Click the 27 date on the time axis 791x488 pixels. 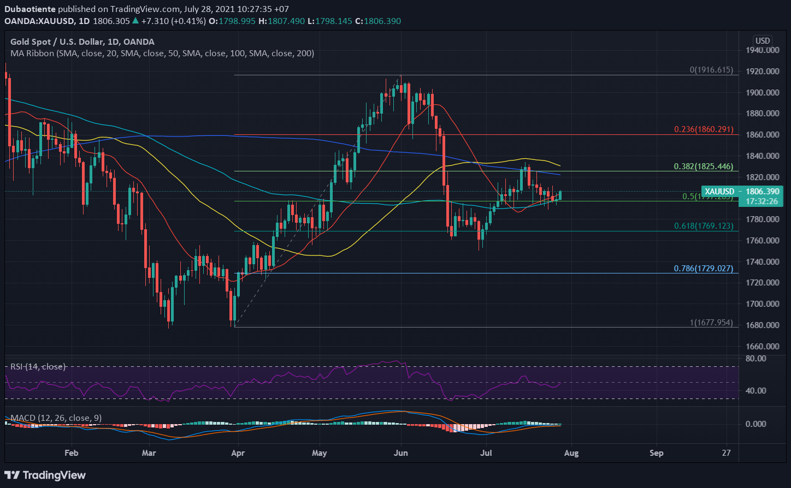pyautogui.click(x=726, y=453)
